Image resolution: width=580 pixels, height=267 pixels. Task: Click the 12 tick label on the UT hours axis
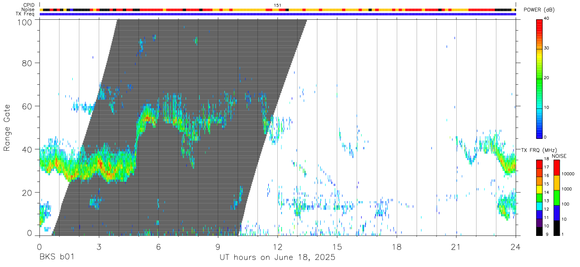277,247
